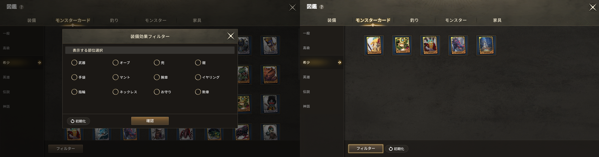Viewport: 599px width, 157px height.
Task: Click the reset icon button beside 確認
Action: pyautogui.click(x=78, y=121)
